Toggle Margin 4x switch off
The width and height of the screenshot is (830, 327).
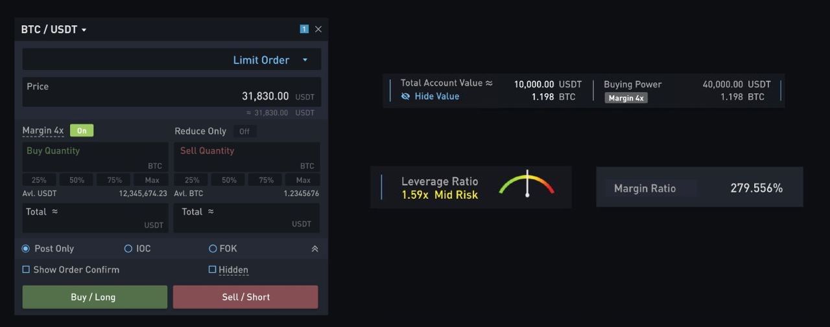82,131
